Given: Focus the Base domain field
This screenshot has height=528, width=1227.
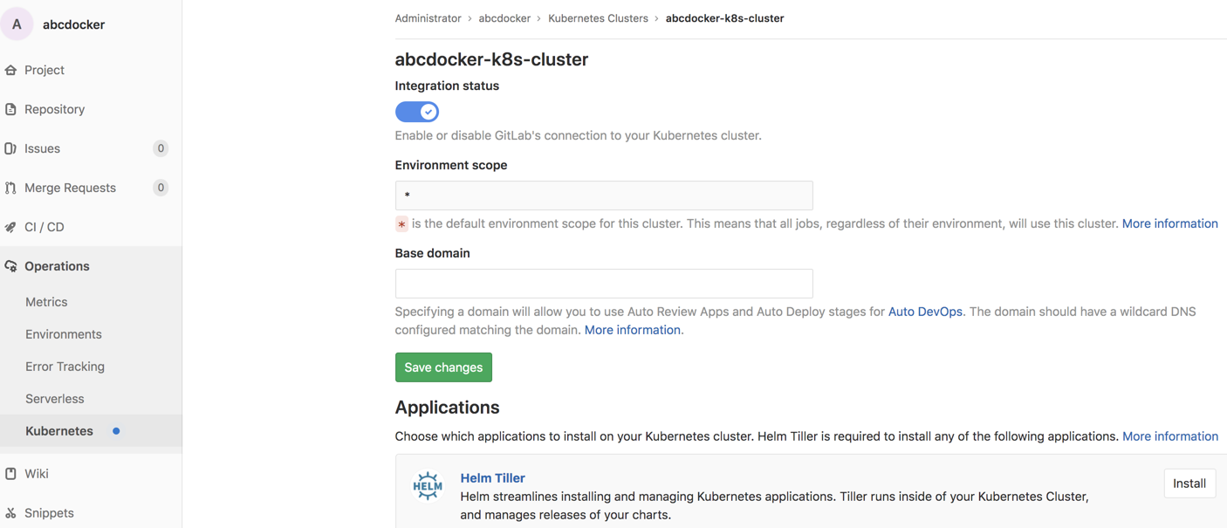Looking at the screenshot, I should (x=604, y=284).
